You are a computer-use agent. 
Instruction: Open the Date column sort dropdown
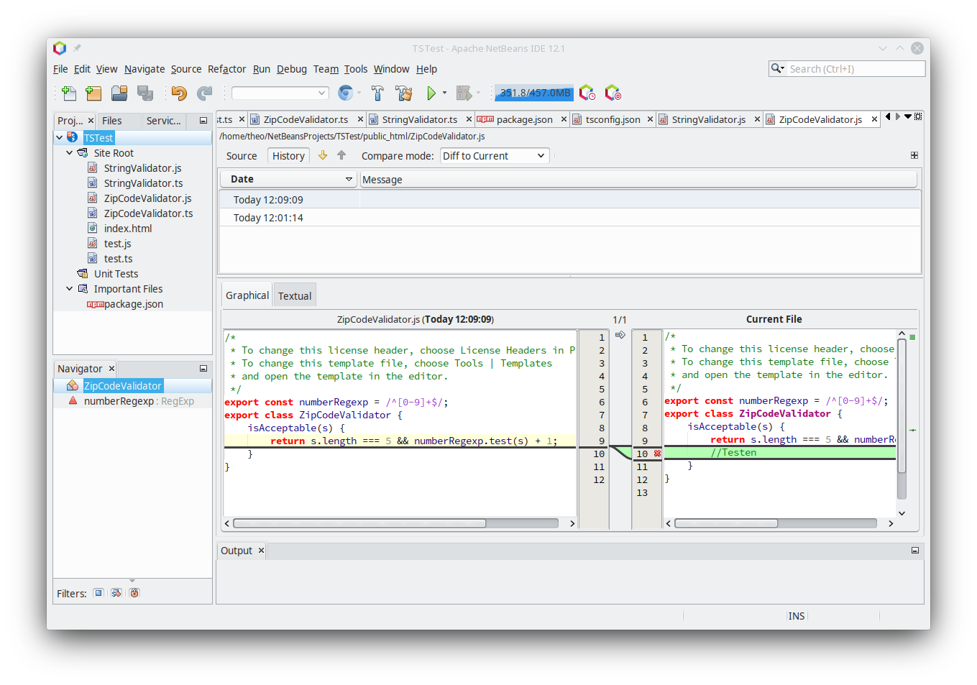pos(349,179)
